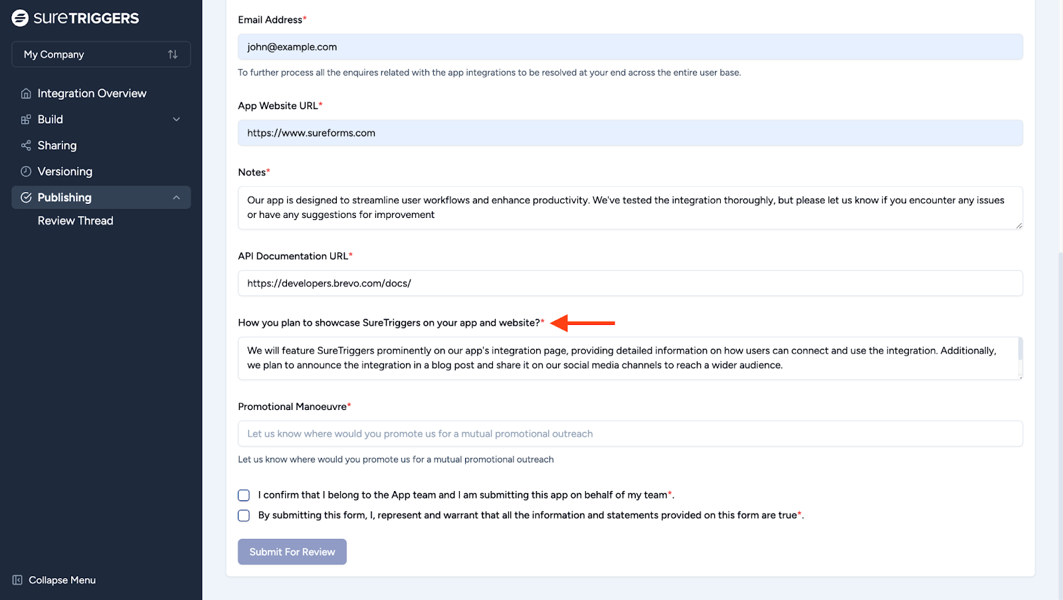Click the SureTriggers logo
The height and width of the screenshot is (600, 1063).
(75, 18)
